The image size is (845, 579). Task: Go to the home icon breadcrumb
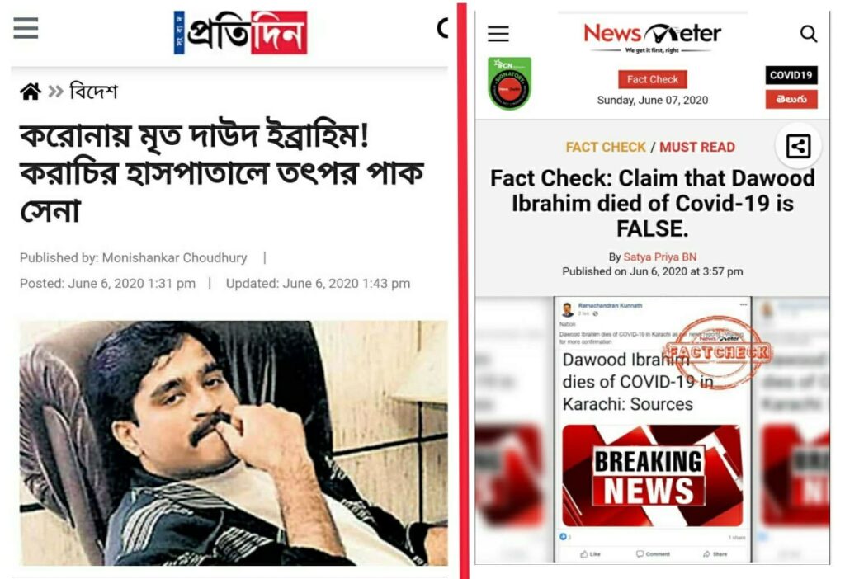pyautogui.click(x=31, y=92)
